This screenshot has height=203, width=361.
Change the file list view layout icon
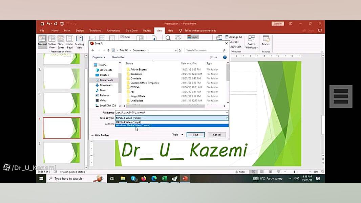[212, 57]
